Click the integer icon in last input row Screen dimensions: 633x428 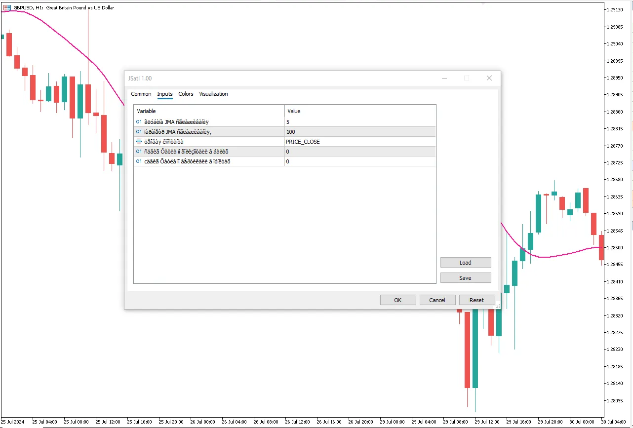(139, 161)
